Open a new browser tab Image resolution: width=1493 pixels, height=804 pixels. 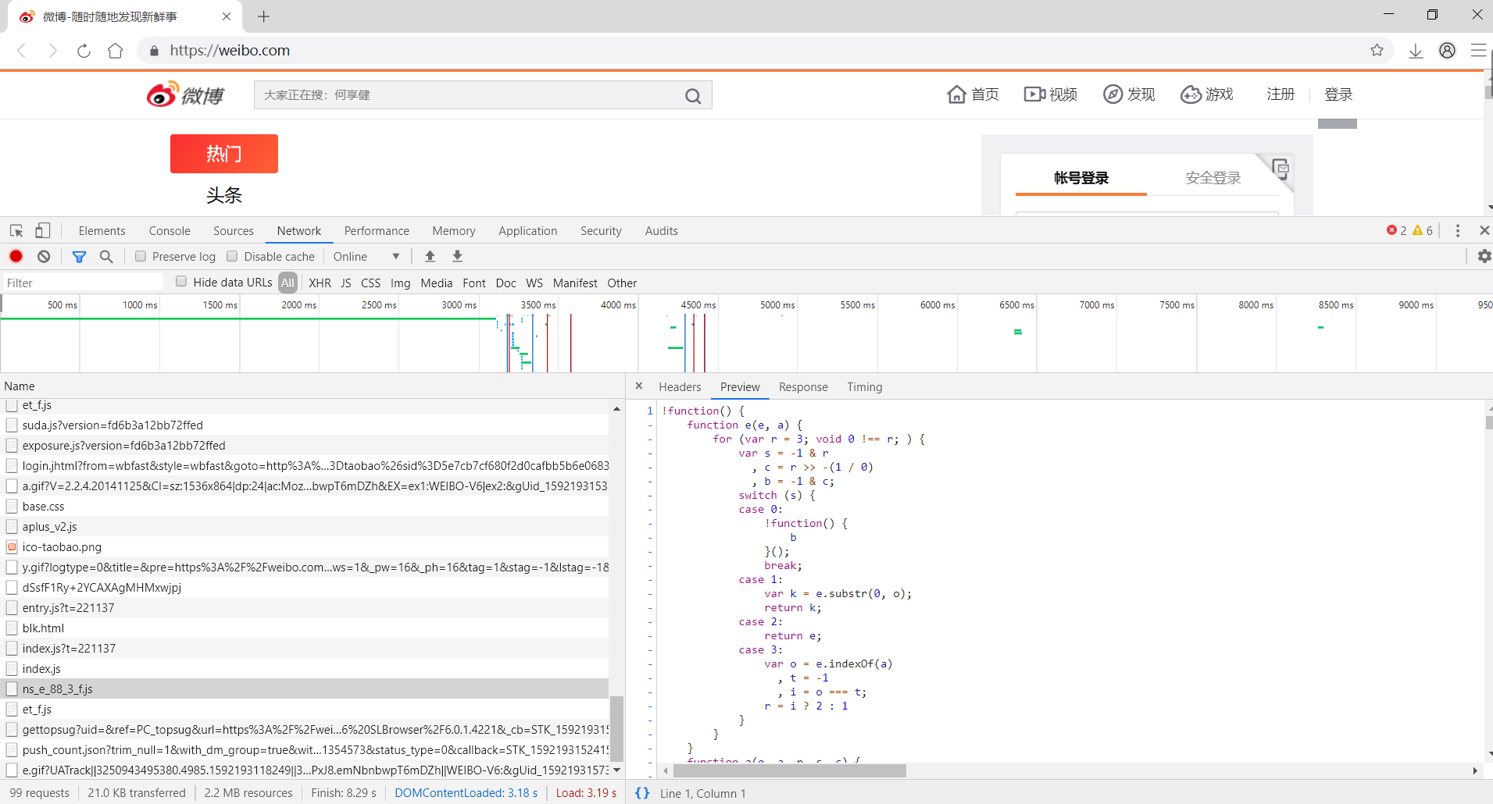pos(263,16)
